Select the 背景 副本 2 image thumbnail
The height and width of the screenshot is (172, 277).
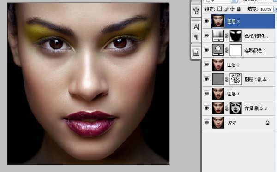[x=218, y=108]
